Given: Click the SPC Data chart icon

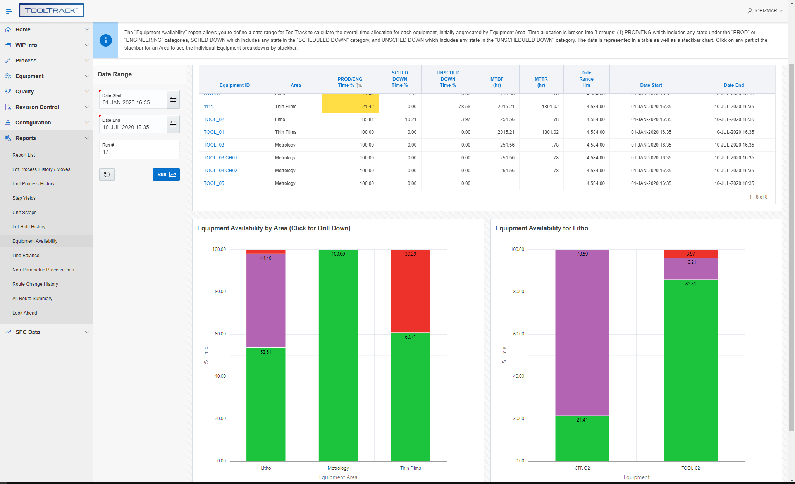Looking at the screenshot, I should (7, 332).
